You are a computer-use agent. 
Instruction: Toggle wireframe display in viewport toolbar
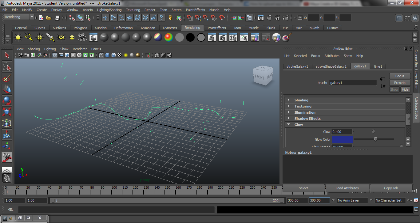(101, 55)
